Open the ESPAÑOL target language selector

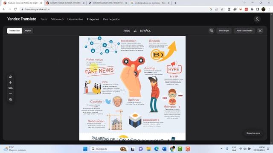[145, 31]
